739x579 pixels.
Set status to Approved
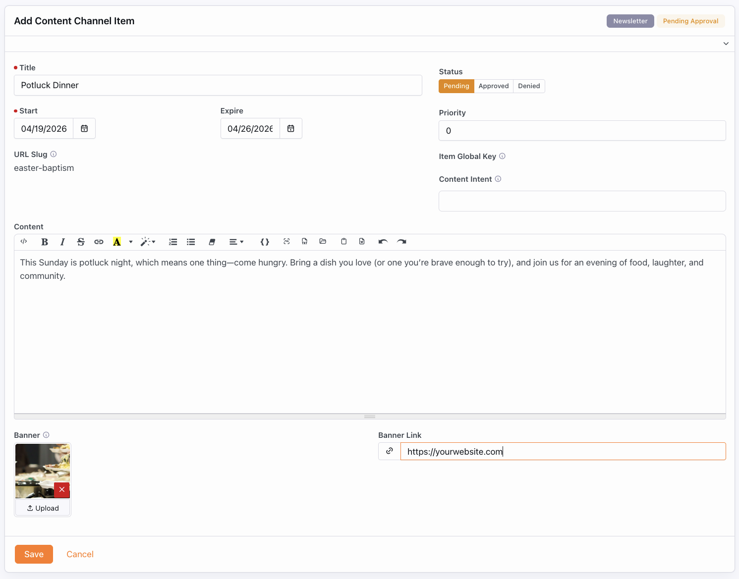coord(493,86)
